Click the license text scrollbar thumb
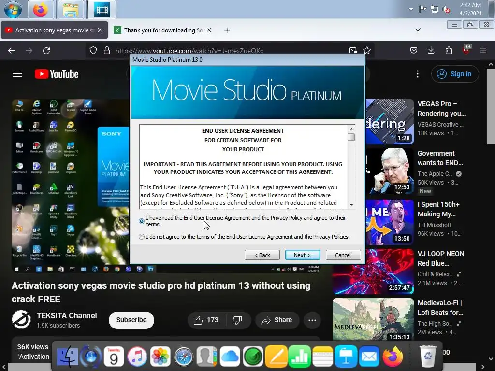The image size is (495, 371). click(x=351, y=137)
